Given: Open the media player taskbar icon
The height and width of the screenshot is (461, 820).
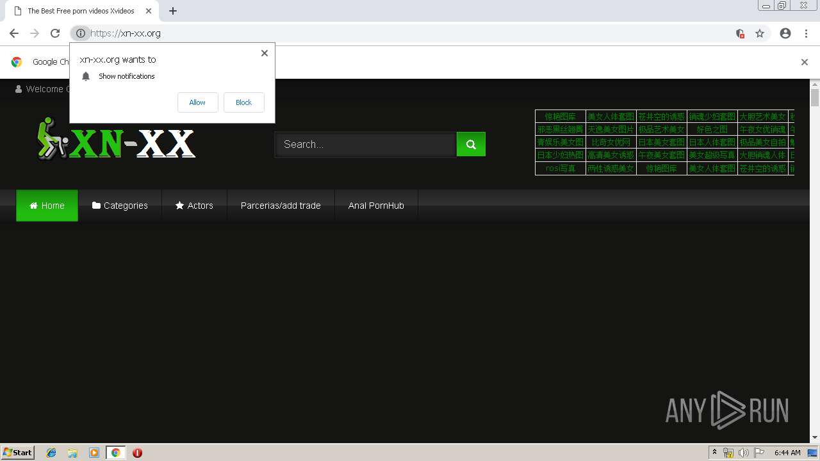Looking at the screenshot, I should click(94, 453).
